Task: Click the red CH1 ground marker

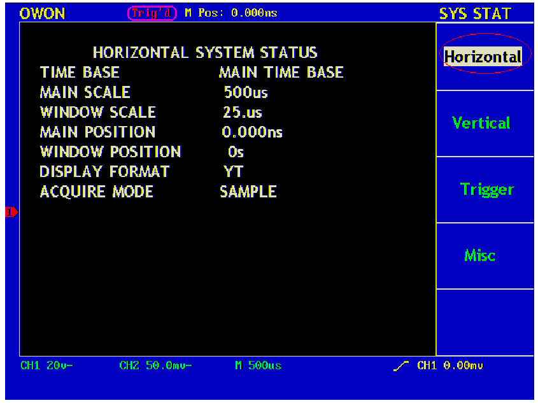Action: click(x=11, y=212)
